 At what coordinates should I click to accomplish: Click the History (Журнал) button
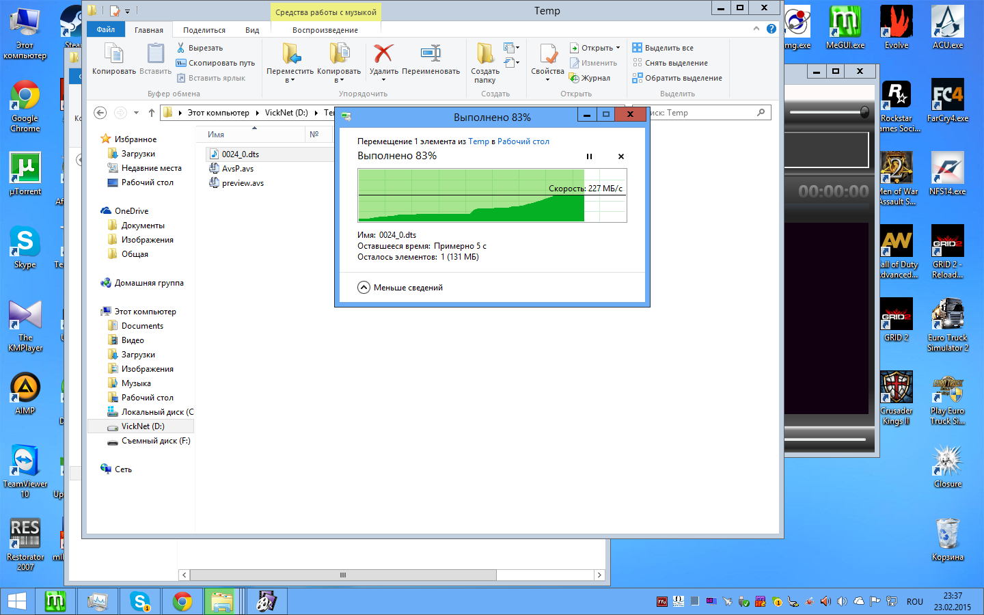point(590,78)
